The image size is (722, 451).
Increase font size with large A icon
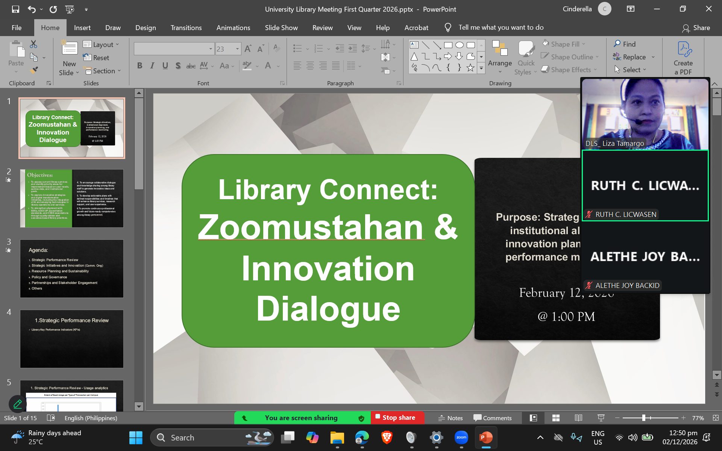(x=248, y=48)
